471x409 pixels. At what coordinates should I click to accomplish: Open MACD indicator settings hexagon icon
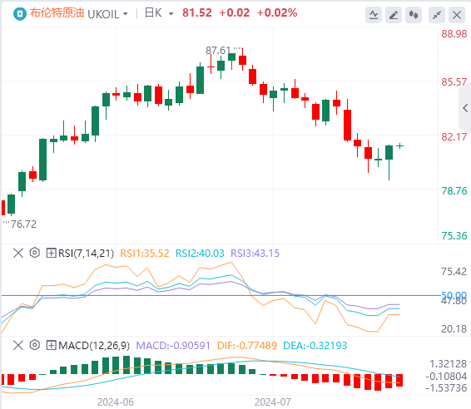35,345
